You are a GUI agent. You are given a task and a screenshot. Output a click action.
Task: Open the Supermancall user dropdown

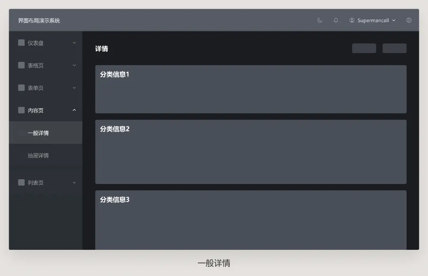[373, 20]
